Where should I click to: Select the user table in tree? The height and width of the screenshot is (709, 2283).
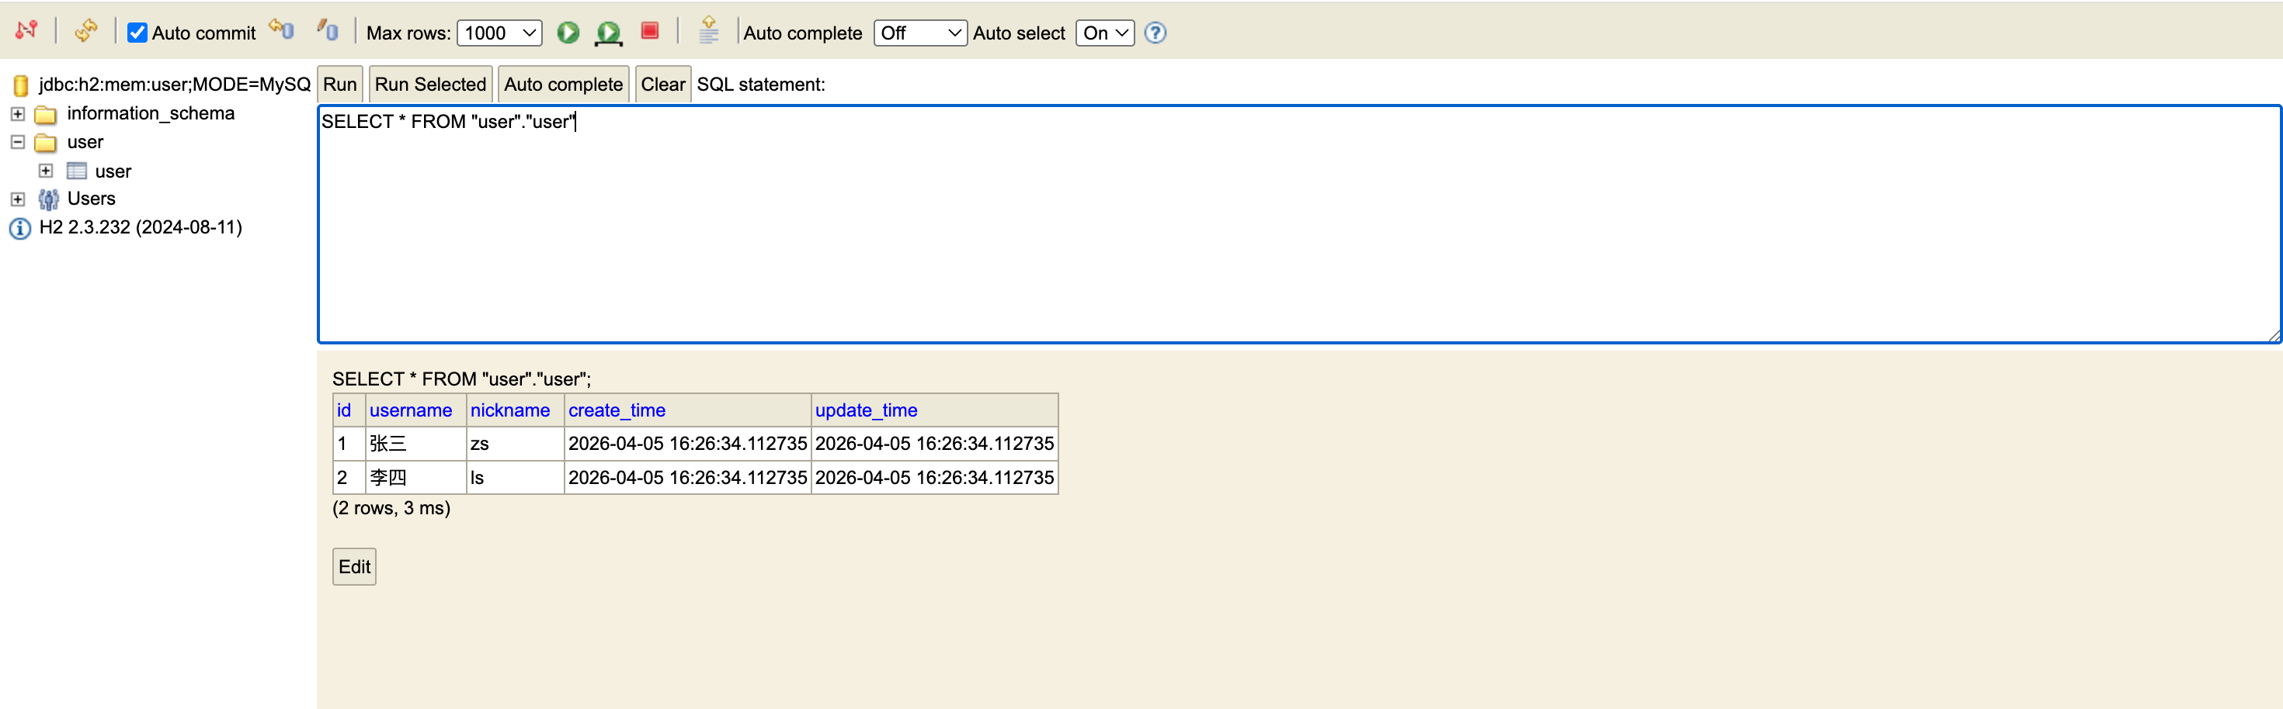point(113,171)
